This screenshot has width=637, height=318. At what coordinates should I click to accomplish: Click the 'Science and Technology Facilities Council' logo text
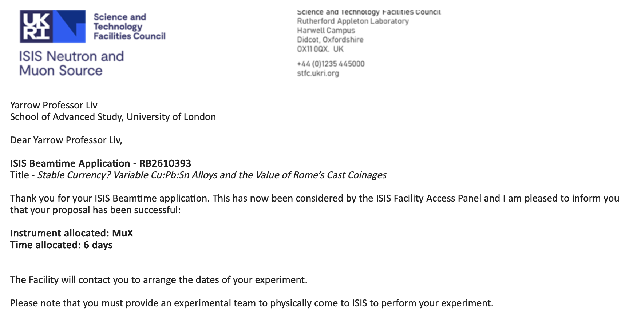[x=129, y=27]
